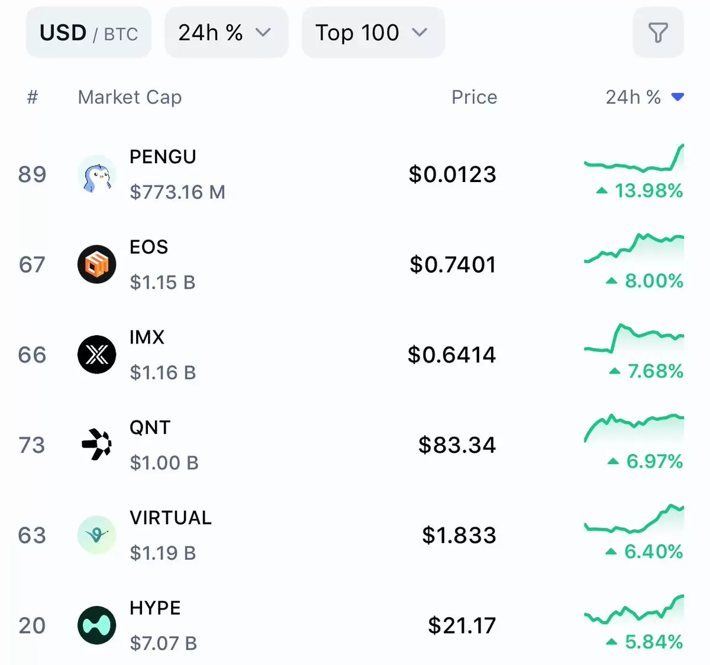Open the filter icon button

pyautogui.click(x=658, y=33)
